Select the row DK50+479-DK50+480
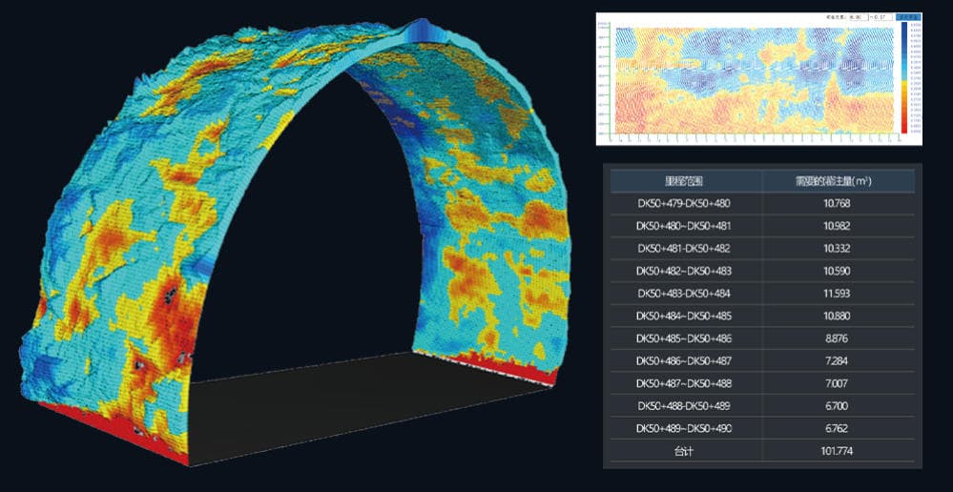The width and height of the screenshot is (953, 492). point(762,203)
